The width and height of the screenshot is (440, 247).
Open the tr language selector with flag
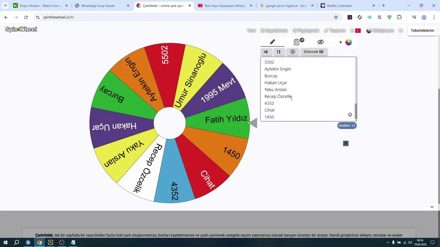(355, 31)
